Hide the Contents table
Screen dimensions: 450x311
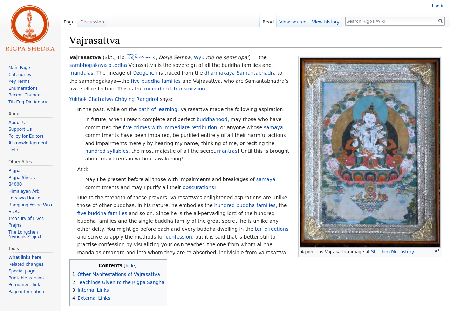tap(130, 266)
